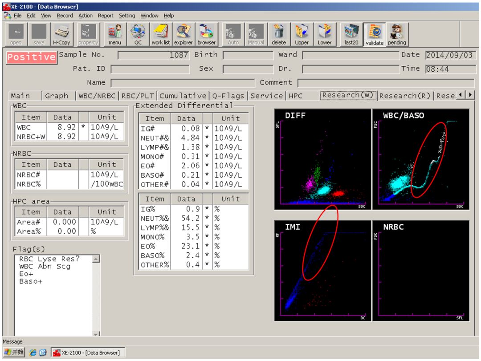Switch to the Main tab
The width and height of the screenshot is (481, 361).
(25, 96)
